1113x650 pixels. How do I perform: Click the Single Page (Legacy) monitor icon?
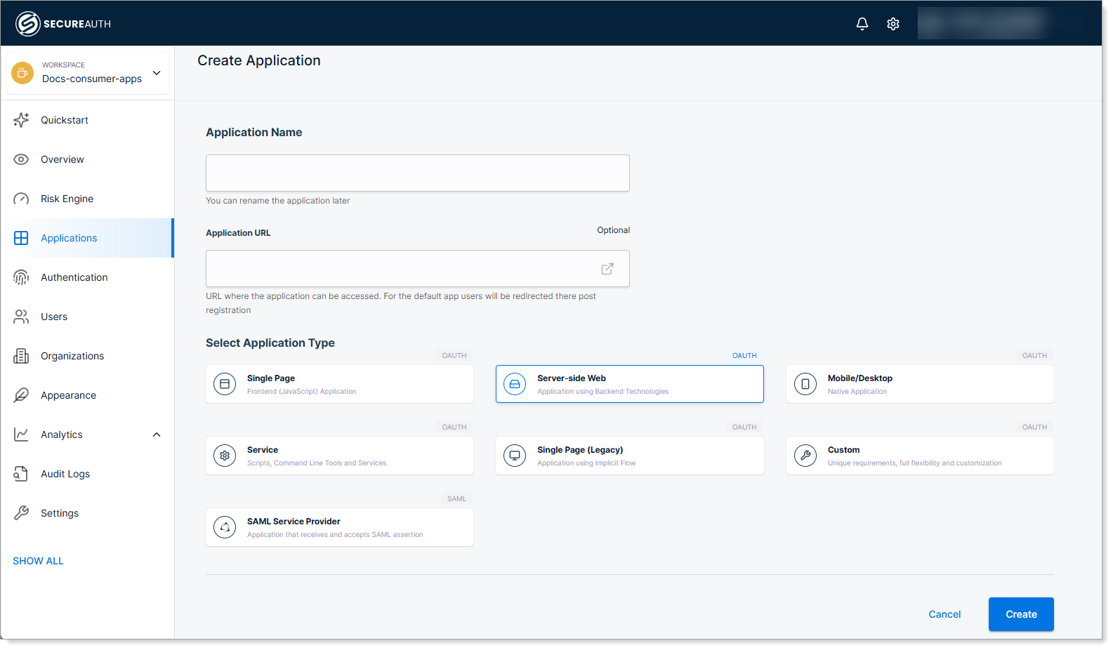(515, 456)
